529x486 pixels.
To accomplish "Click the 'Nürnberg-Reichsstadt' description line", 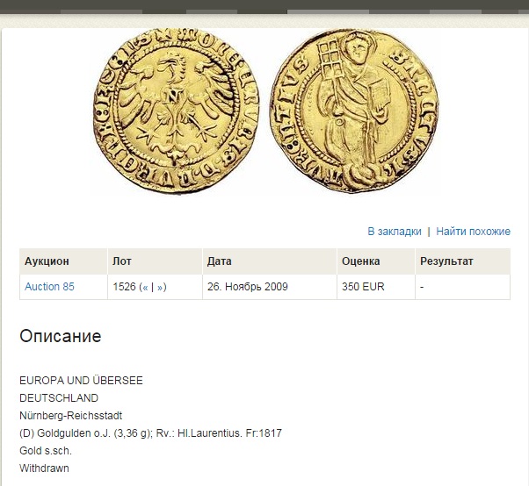I will point(71,416).
